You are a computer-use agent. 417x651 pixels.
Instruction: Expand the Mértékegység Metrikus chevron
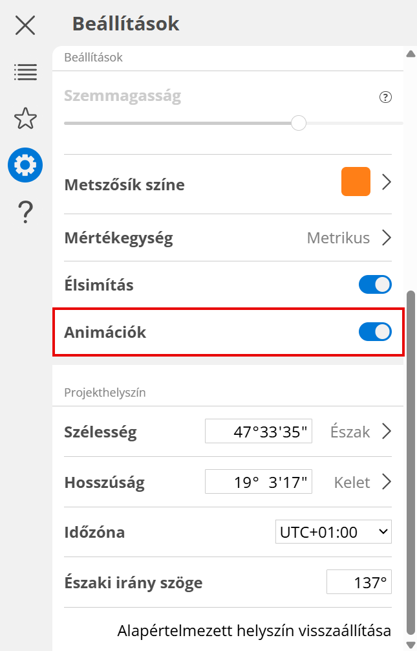coord(387,237)
